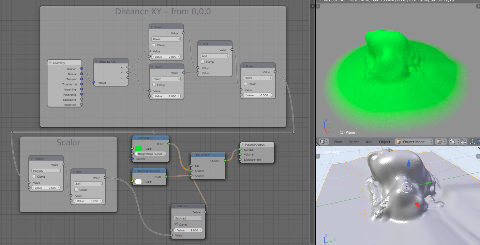Image resolution: width=480 pixels, height=245 pixels.
Task: Click the origin point of the selected plane
Action: click(x=407, y=187)
